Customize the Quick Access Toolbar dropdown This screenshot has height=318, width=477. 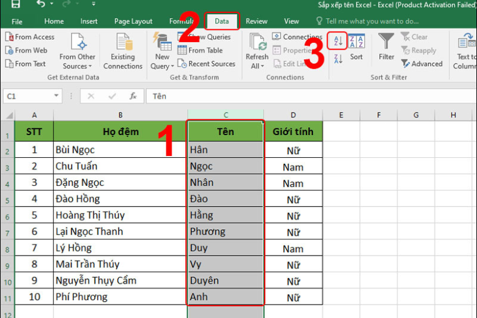[94, 4]
